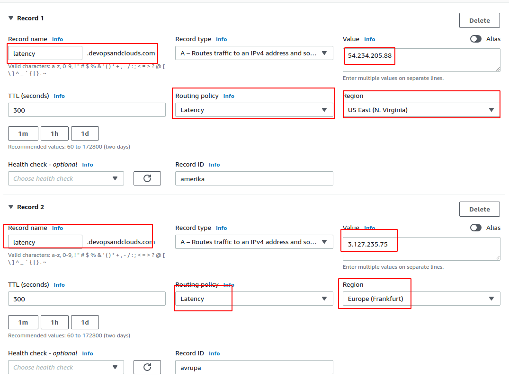Click the refresh health checks icon in Record 2

coord(147,367)
